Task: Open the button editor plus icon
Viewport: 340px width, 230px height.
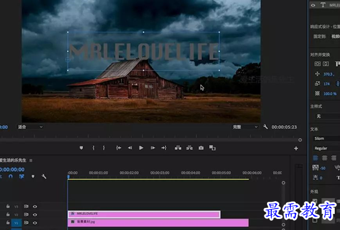Action: (x=296, y=148)
